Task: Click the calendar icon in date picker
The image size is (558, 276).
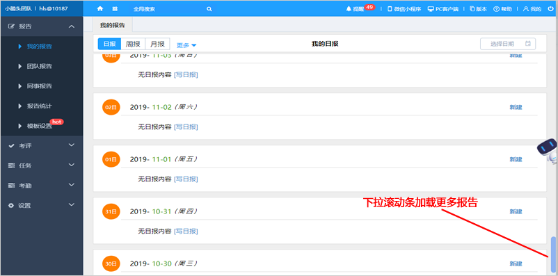Action: click(x=528, y=44)
